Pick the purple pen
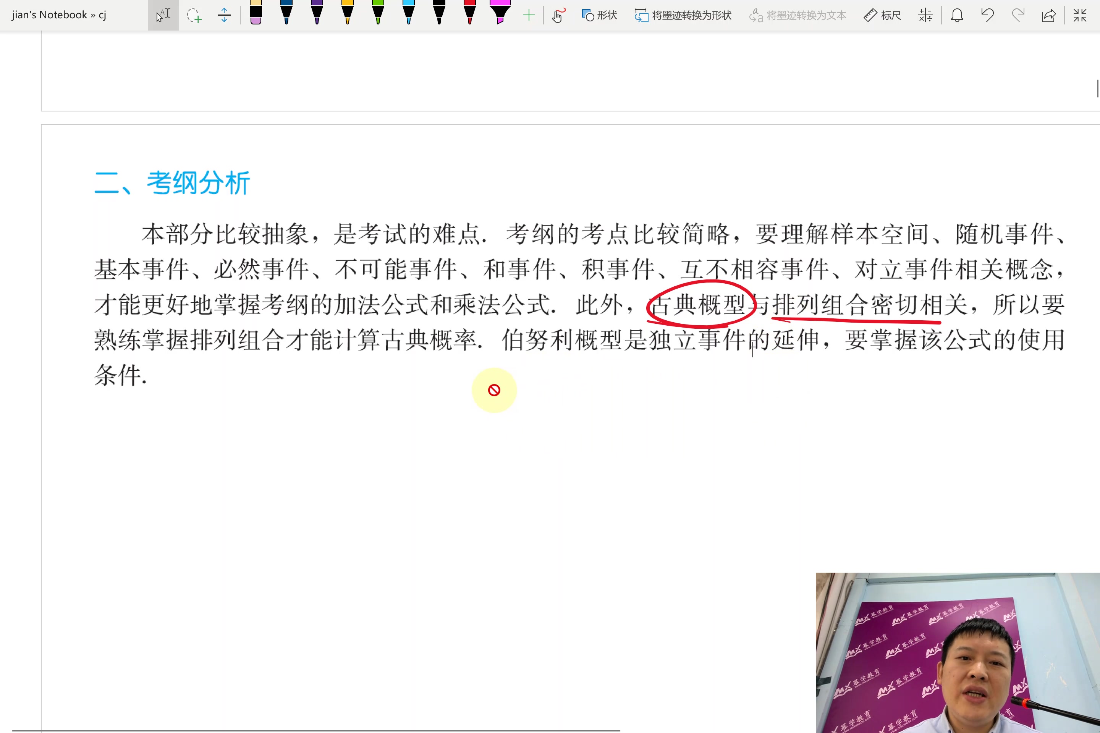This screenshot has height=733, width=1100. pyautogui.click(x=317, y=13)
